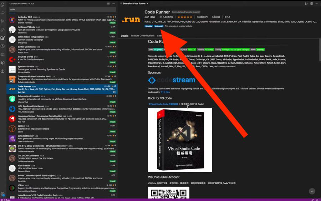
Task: Click the chat on gitter badge
Action: click(156, 50)
